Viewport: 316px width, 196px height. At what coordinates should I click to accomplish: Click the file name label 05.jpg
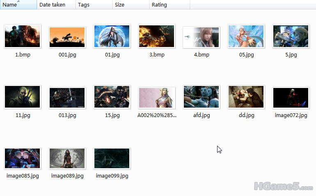click(247, 55)
